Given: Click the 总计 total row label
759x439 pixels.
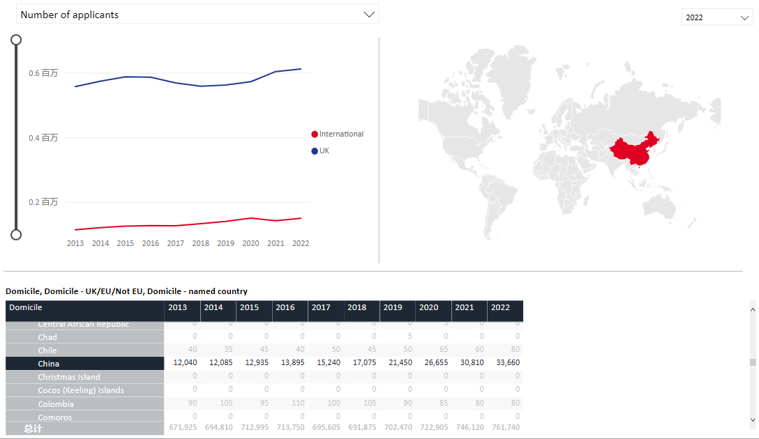Looking at the screenshot, I should pos(33,429).
